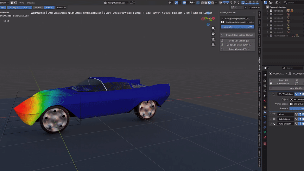Screen dimensions: 304x171
Task: Open the Scene properties tab icon
Action: tap(265, 96)
